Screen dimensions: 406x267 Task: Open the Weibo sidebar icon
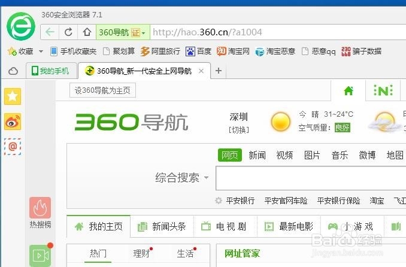coord(13,122)
